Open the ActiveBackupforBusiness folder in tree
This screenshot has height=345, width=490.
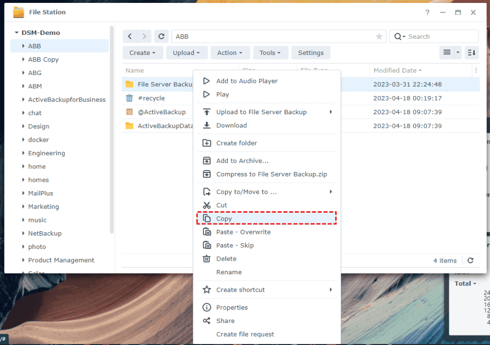pos(67,99)
